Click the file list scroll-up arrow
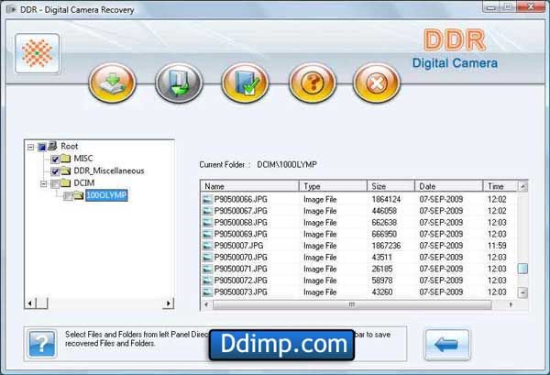Viewport: 550px width, 375px height. point(522,187)
